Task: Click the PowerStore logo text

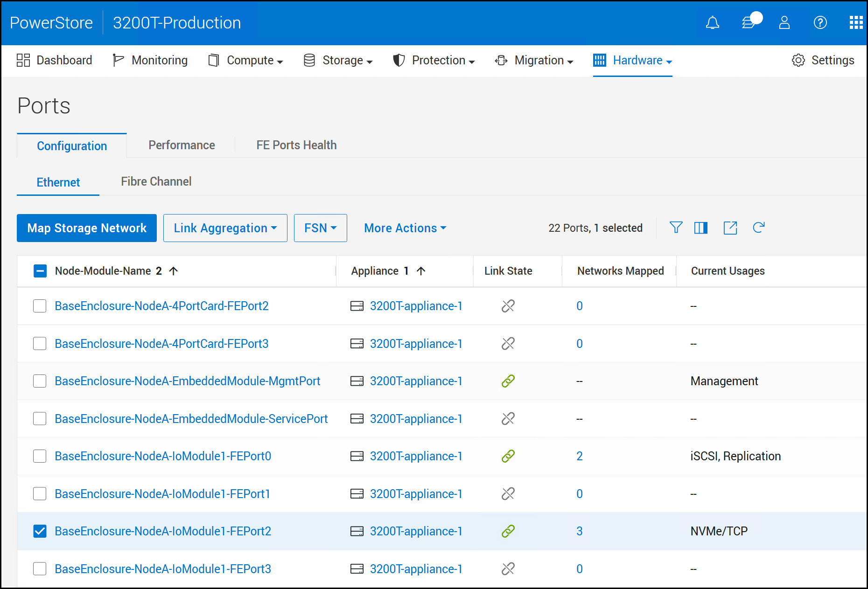Action: [51, 23]
